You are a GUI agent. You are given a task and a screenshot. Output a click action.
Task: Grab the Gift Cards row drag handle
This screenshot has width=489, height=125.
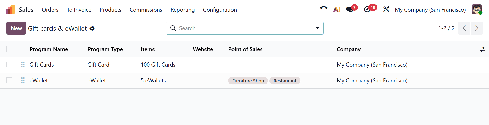(x=23, y=65)
